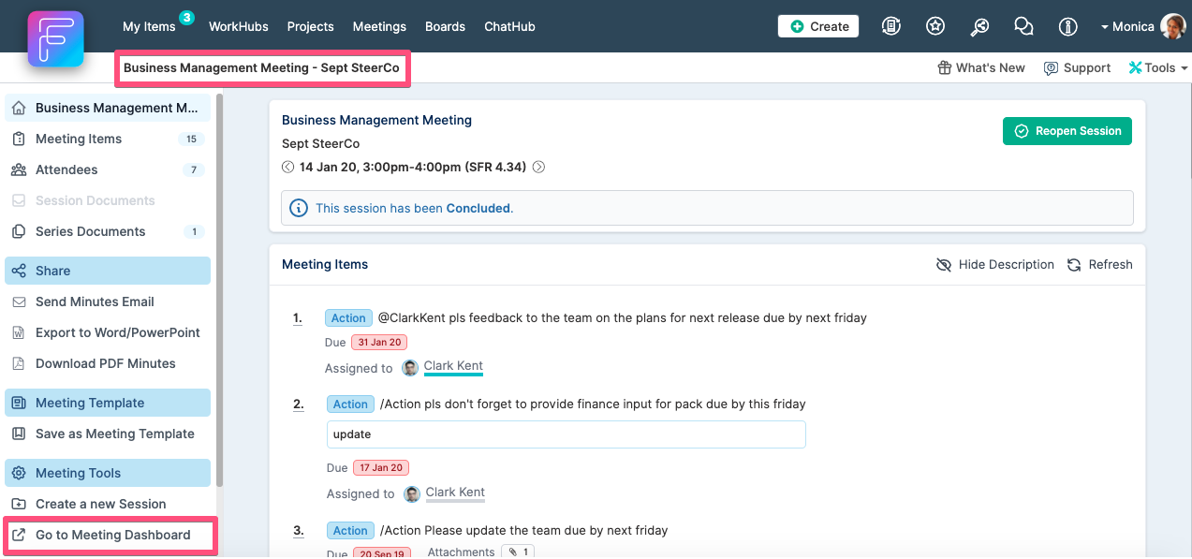Click the Create button

tap(818, 26)
